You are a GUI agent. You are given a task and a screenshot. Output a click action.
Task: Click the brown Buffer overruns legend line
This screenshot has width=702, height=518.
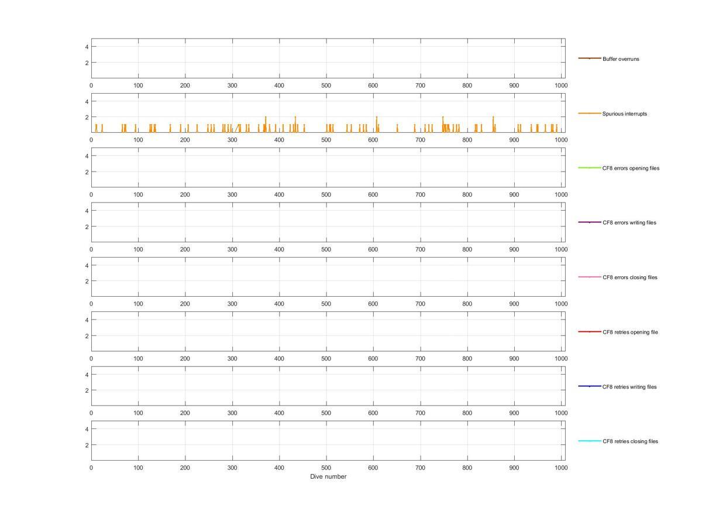coord(590,58)
